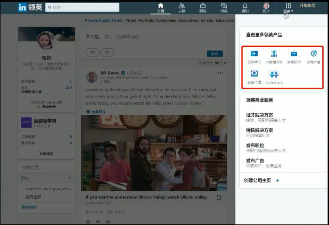
Task: Click the video icon in the post composer
Action: 107,53
